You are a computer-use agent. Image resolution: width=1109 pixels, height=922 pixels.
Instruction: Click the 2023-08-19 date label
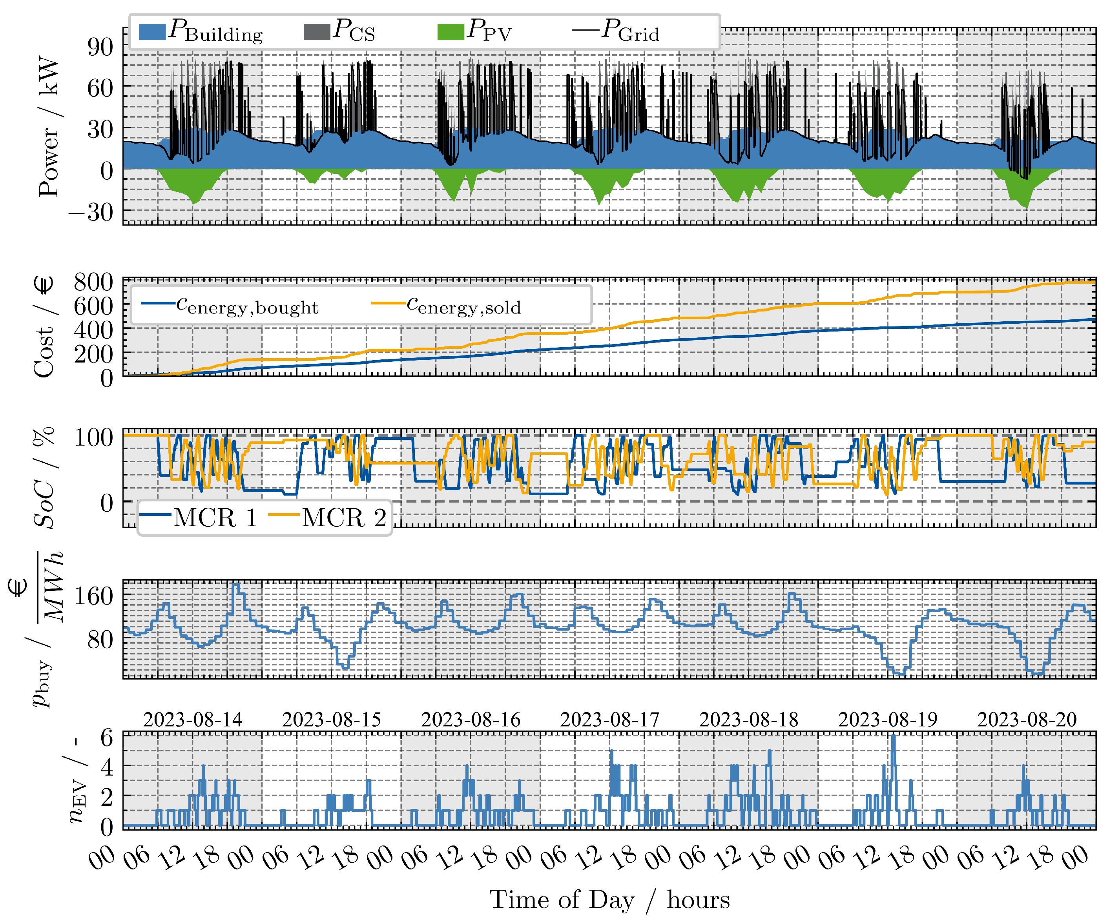[888, 719]
